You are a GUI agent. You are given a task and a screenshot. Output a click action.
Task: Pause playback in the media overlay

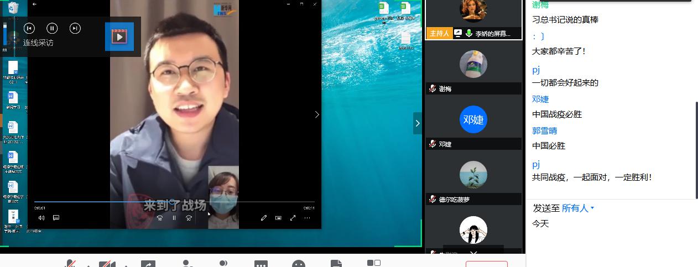[52, 28]
